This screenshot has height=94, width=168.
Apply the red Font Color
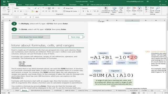tap(37, 11)
